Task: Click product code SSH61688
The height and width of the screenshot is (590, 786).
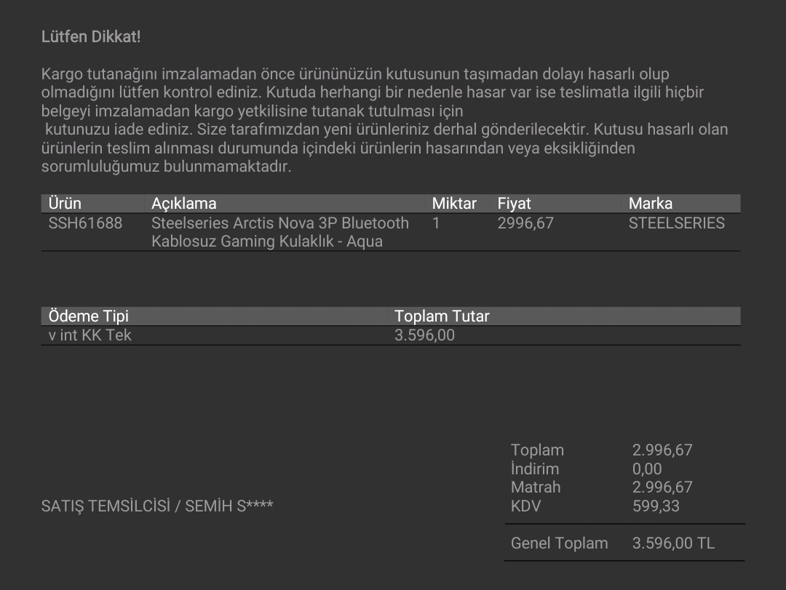Action: click(85, 223)
